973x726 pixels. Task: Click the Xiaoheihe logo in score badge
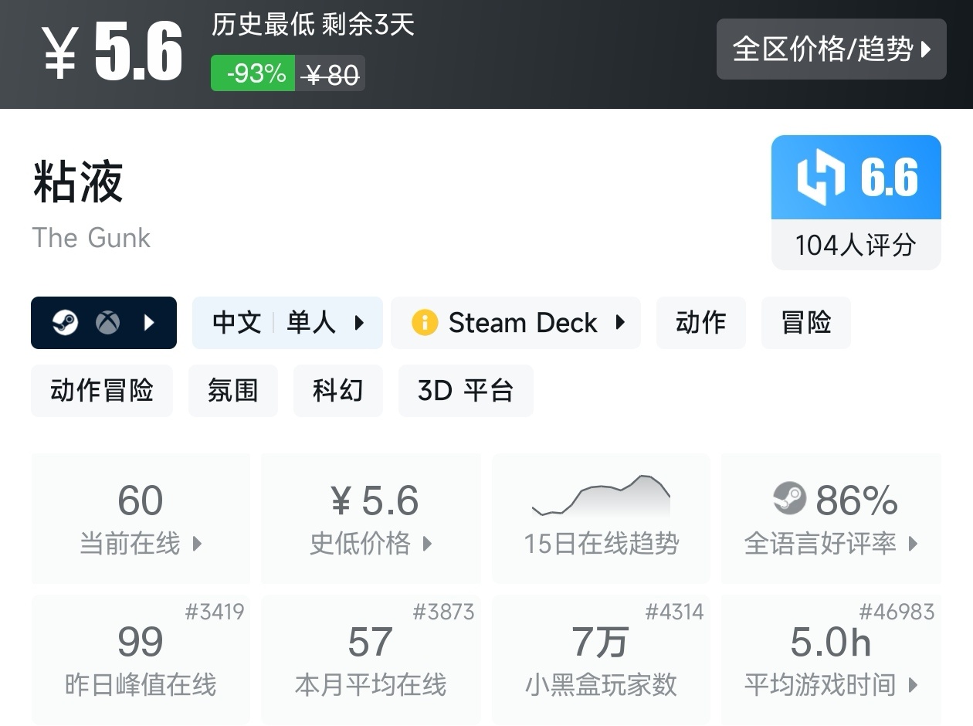click(x=821, y=178)
